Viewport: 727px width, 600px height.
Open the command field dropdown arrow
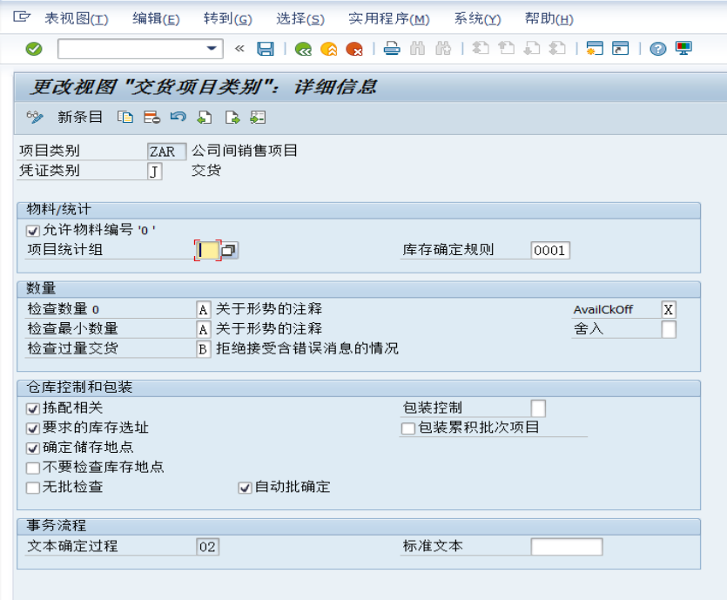pyautogui.click(x=212, y=48)
